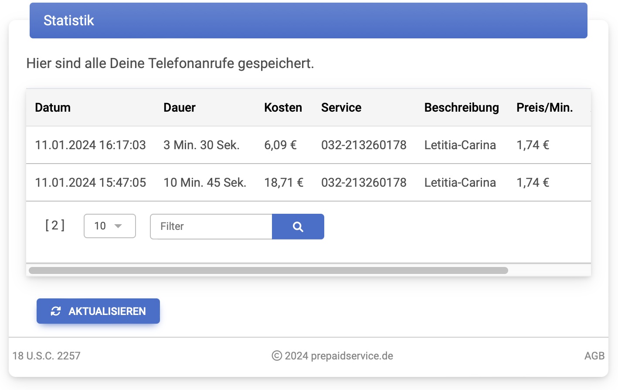Focus the Filter text field
This screenshot has width=618, height=390.
(x=211, y=226)
